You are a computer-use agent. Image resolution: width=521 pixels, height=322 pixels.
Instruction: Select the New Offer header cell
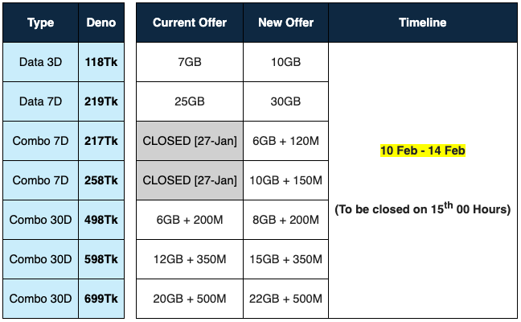(x=285, y=23)
